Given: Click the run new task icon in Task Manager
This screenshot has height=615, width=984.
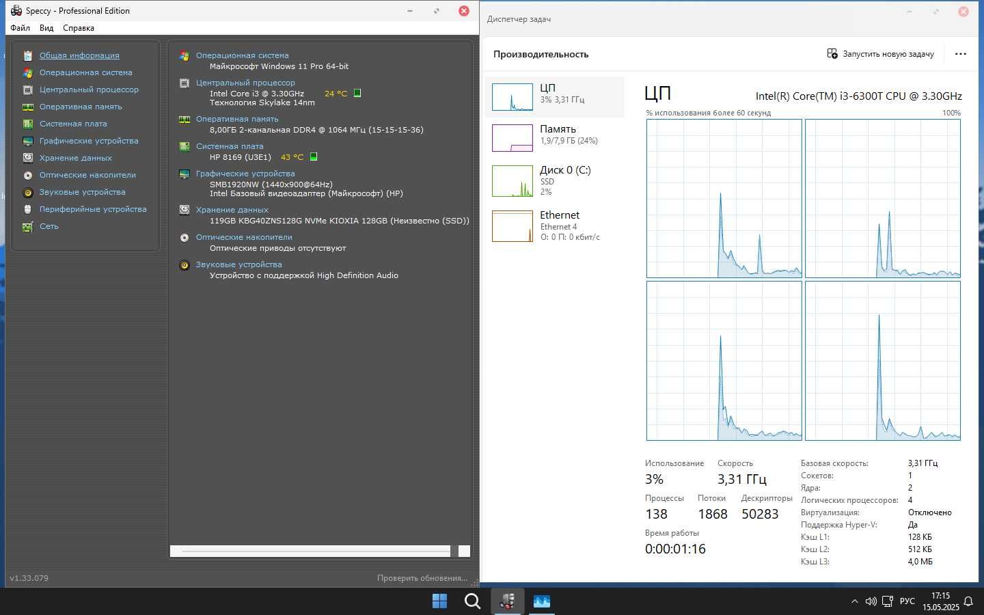Looking at the screenshot, I should coord(832,54).
